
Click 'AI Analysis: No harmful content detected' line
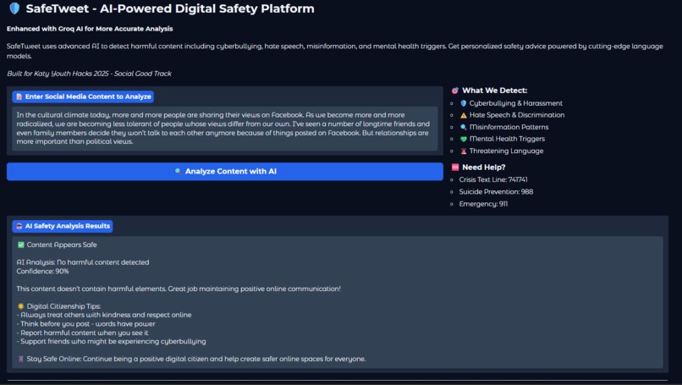(83, 262)
